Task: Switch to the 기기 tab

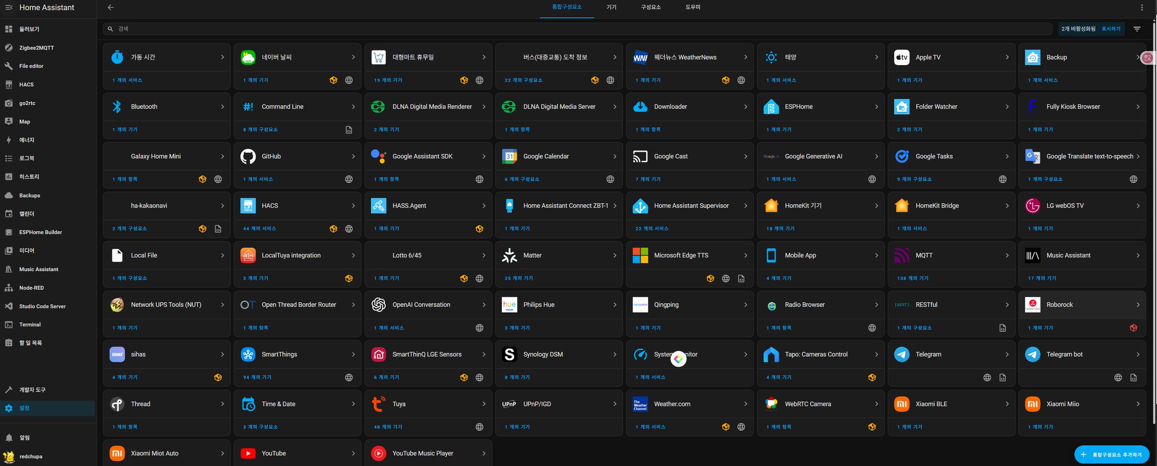Action: pyautogui.click(x=611, y=7)
